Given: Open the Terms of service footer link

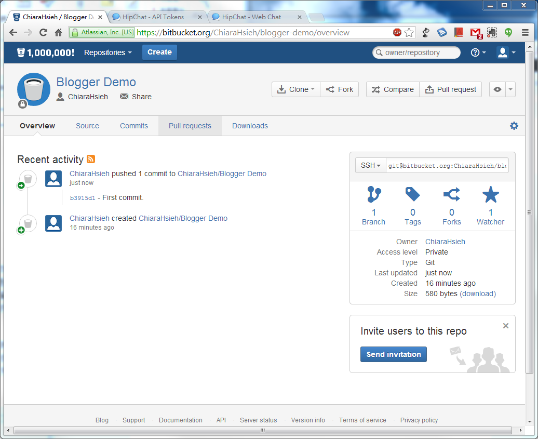Looking at the screenshot, I should point(362,420).
